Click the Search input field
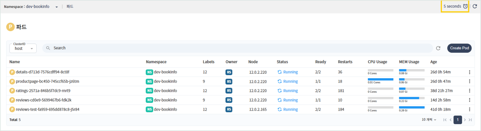Viewport: 481px width, 131px height. click(237, 48)
